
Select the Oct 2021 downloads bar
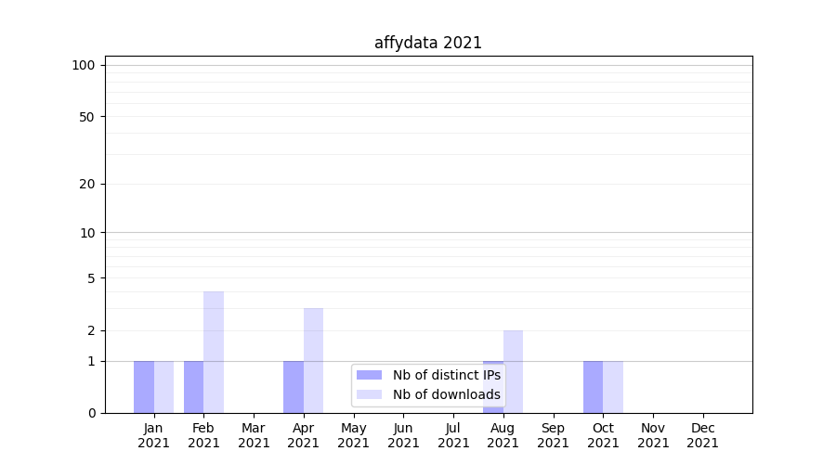(613, 387)
